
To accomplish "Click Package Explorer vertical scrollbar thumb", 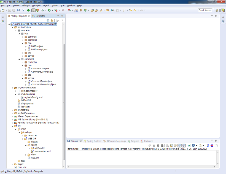I will coord(63,102).
